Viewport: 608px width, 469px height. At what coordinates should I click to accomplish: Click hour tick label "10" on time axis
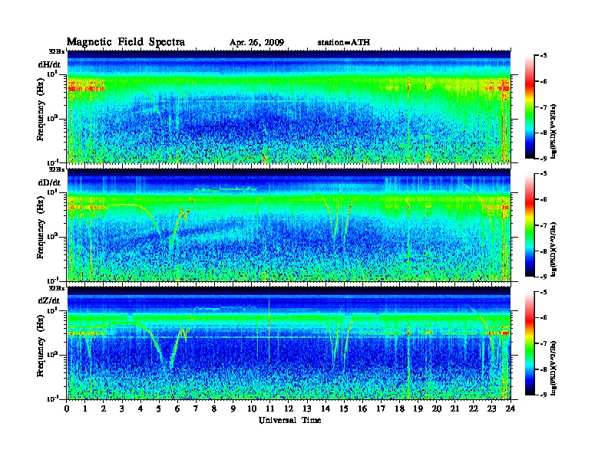[252, 409]
